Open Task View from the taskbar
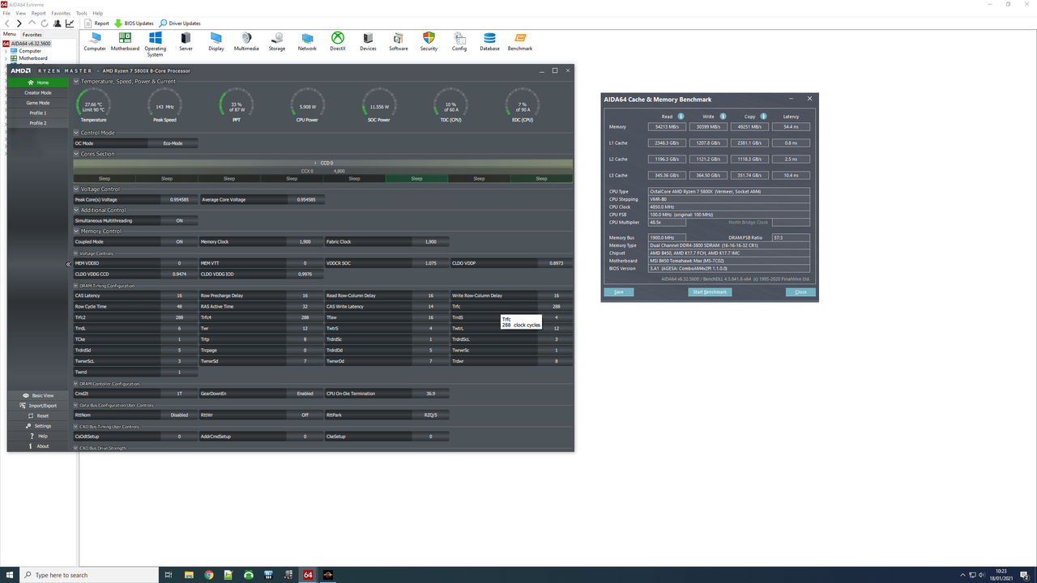This screenshot has width=1037, height=583. [169, 575]
